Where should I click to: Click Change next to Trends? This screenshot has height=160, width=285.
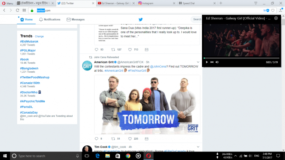click(x=39, y=36)
